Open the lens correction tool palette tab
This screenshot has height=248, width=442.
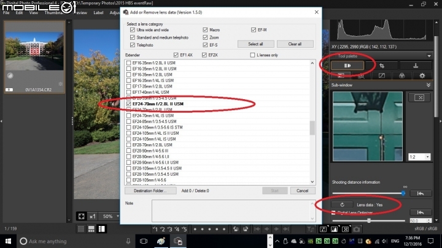347,66
